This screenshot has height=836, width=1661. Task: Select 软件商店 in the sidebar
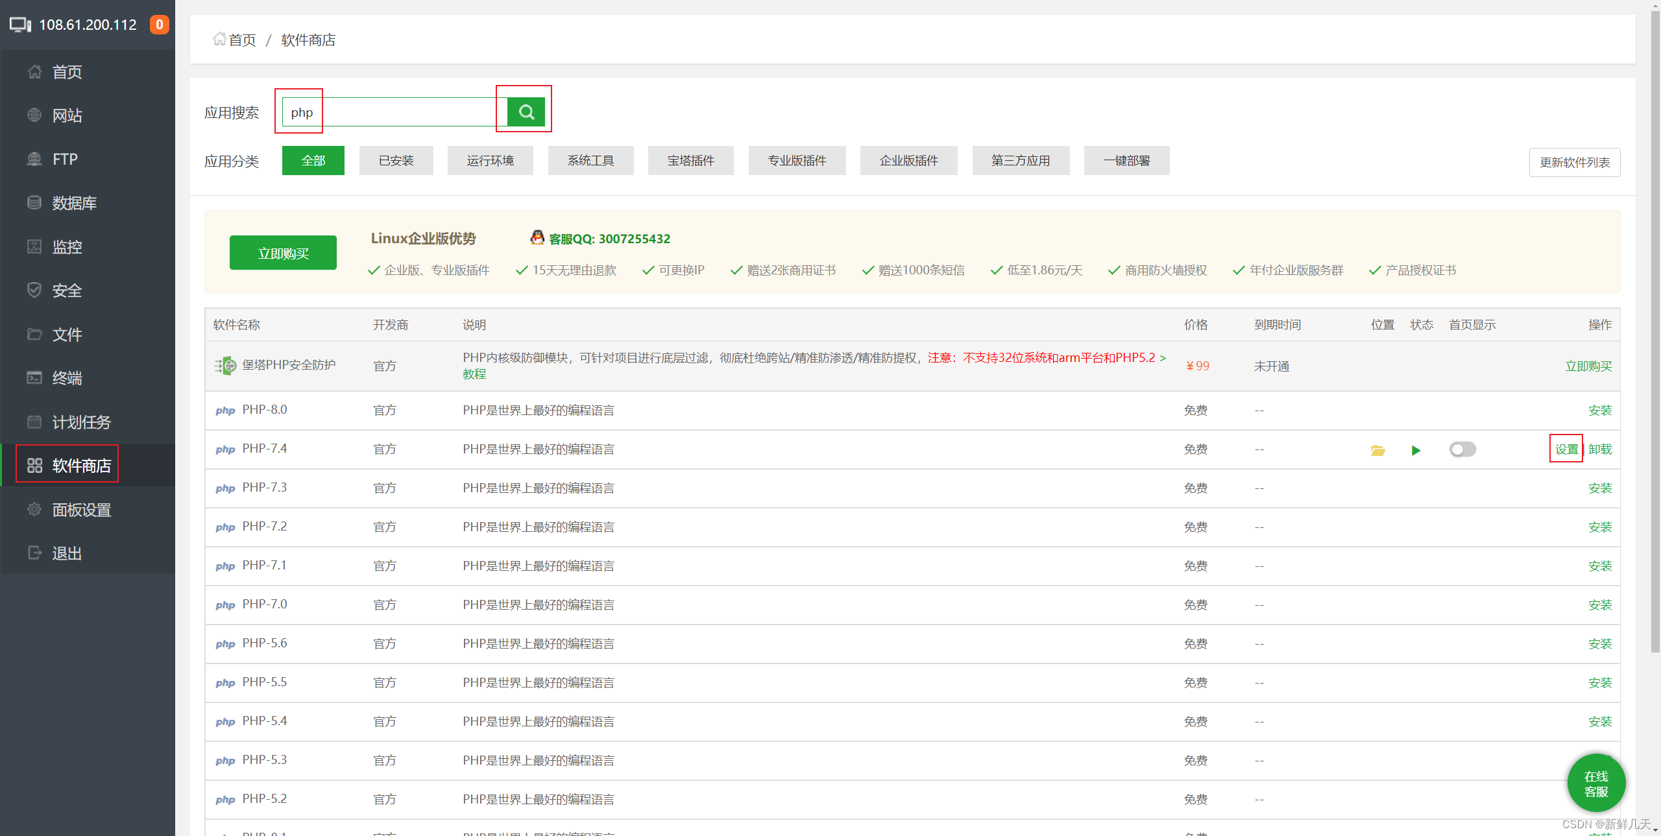88,465
